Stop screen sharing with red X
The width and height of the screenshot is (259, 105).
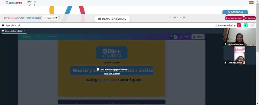239,25
